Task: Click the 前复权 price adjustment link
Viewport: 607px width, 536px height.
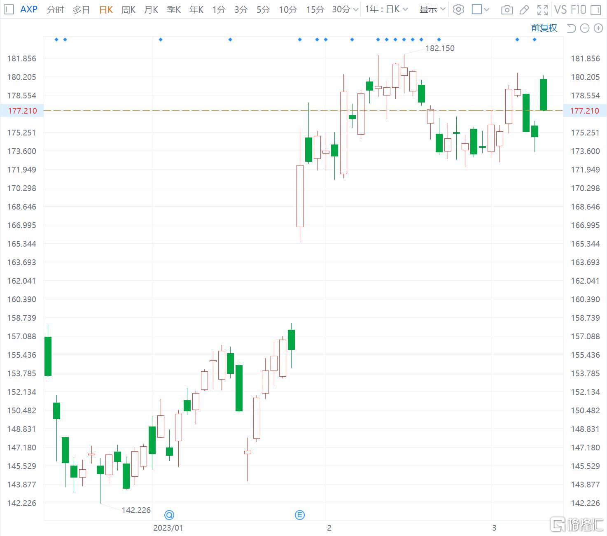Action: [x=544, y=28]
